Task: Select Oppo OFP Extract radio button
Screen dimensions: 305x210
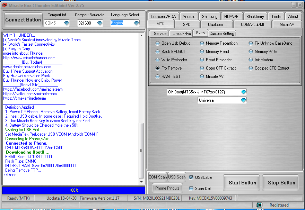Action: [x=202, y=68]
